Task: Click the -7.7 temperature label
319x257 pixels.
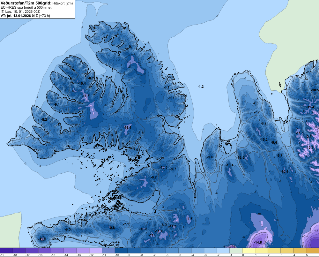Action: pyautogui.click(x=257, y=112)
